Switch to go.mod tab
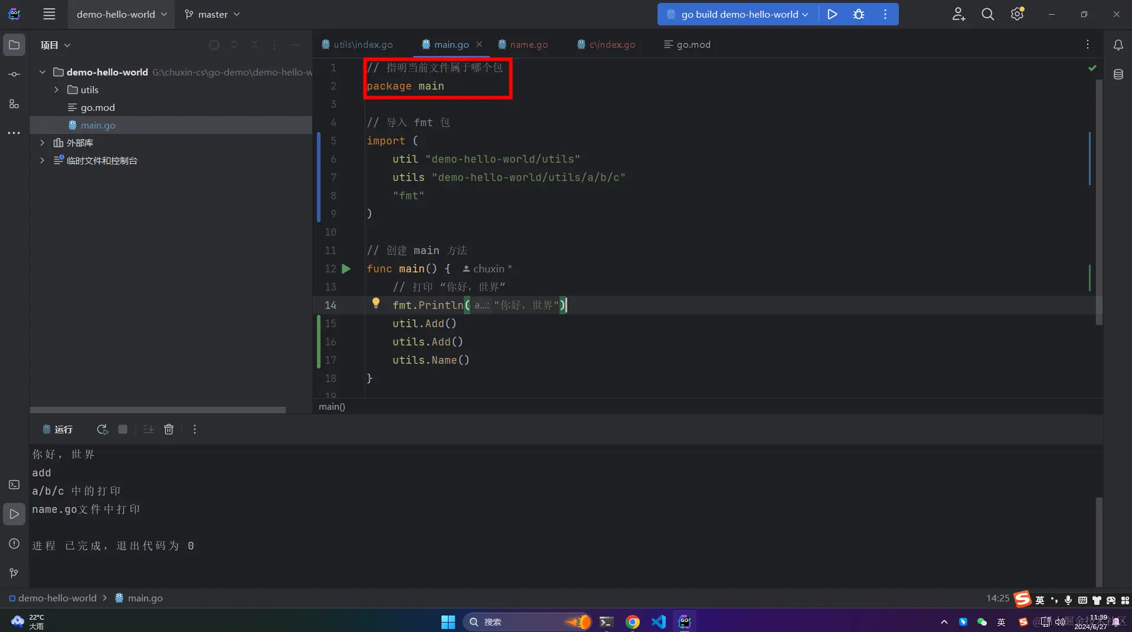 tap(688, 45)
